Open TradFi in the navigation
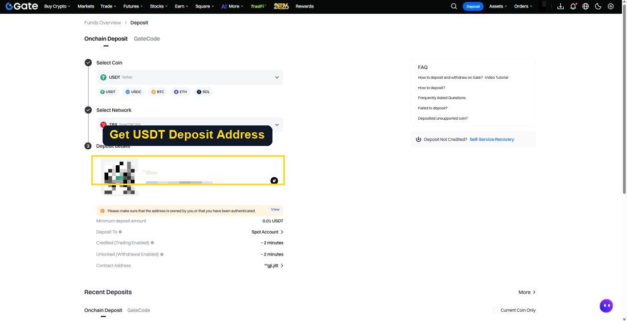The height and width of the screenshot is (321, 627). (258, 6)
